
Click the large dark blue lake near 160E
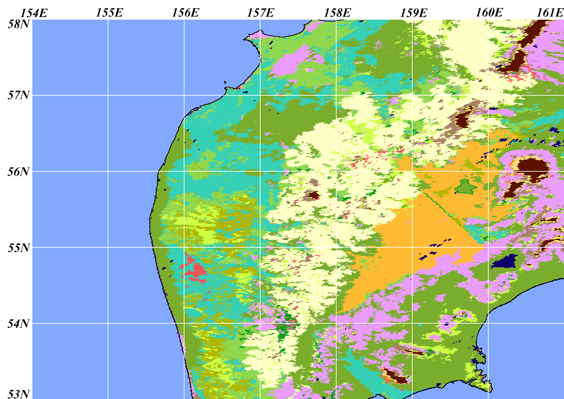tap(505, 262)
